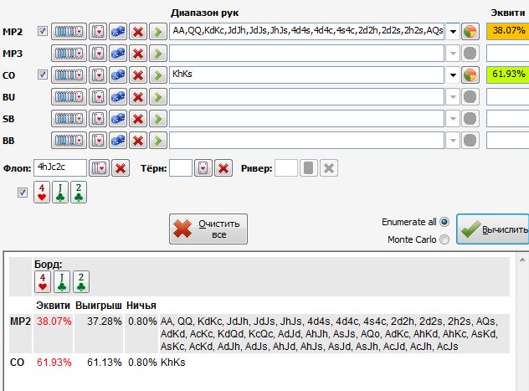Click CO win percentage 61.13%

click(x=105, y=363)
